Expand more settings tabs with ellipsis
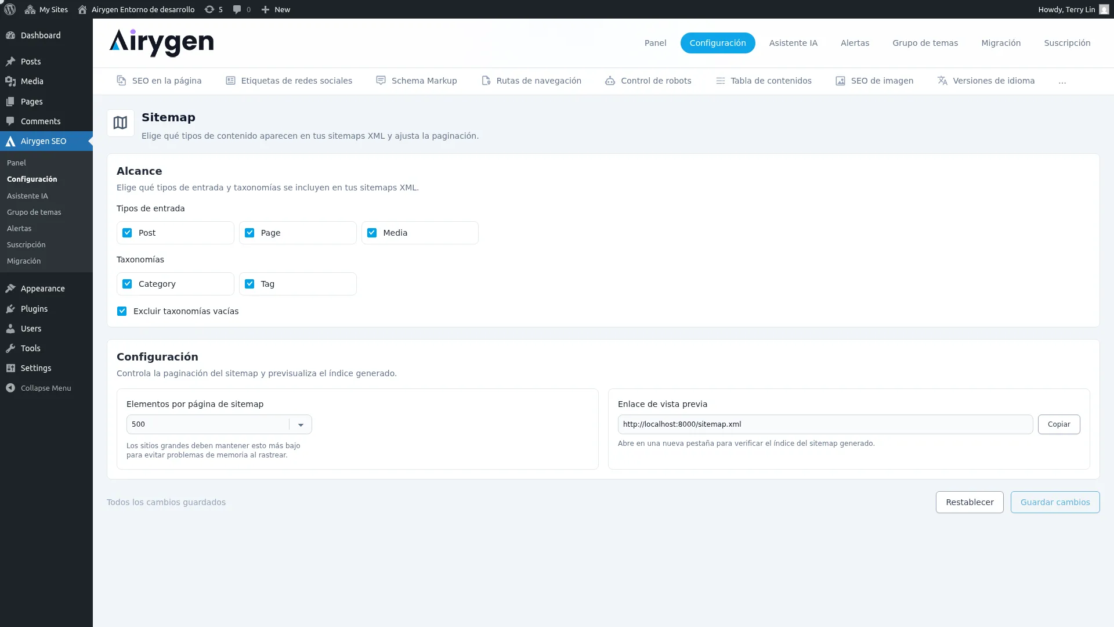Viewport: 1114px width, 627px height. (x=1062, y=81)
